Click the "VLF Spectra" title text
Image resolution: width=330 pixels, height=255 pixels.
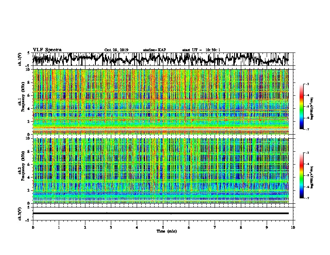[x=47, y=50]
